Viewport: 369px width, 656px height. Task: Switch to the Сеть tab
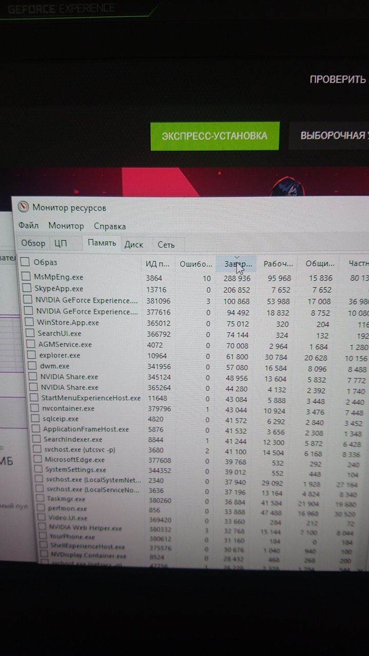click(x=166, y=245)
